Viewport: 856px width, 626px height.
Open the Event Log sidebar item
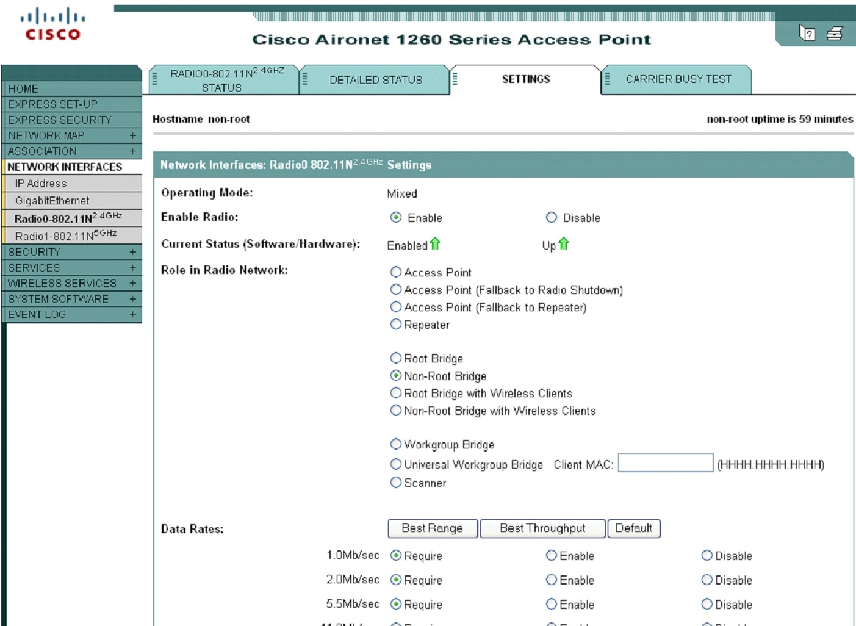72,314
